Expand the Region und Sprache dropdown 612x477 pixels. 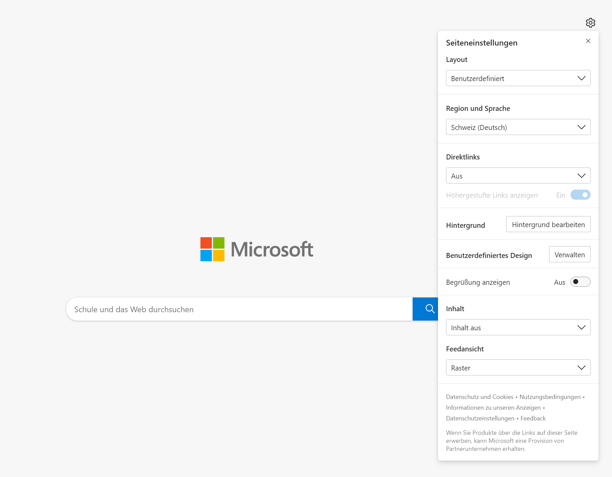518,127
